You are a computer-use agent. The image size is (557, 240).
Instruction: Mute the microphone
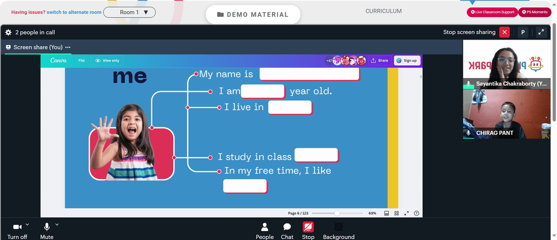pos(47,231)
